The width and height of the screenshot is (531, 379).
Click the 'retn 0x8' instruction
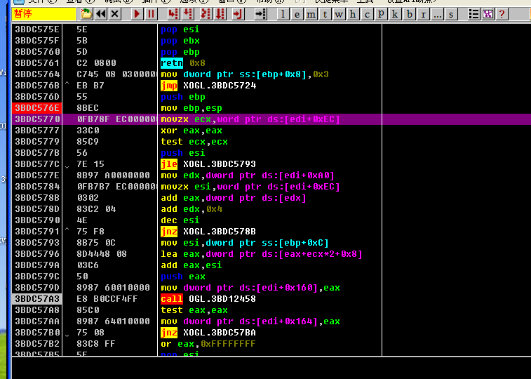tap(183, 63)
